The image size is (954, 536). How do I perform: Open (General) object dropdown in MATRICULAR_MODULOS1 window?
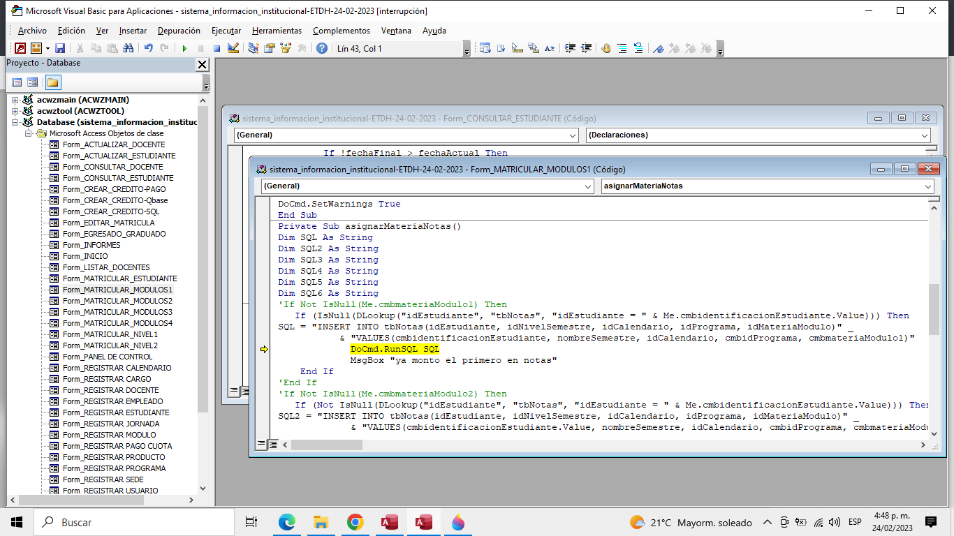point(588,186)
